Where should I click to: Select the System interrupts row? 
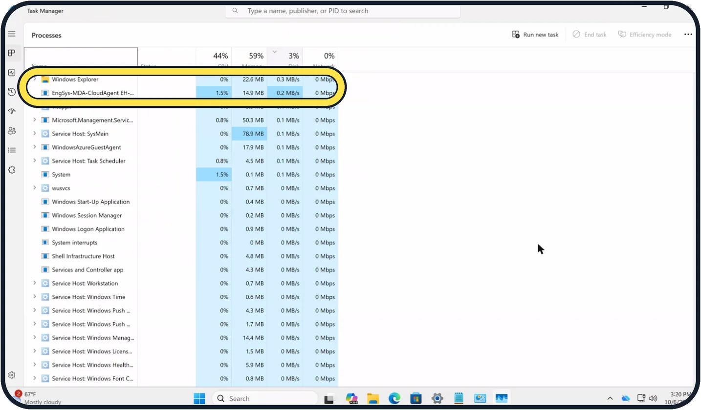point(181,243)
